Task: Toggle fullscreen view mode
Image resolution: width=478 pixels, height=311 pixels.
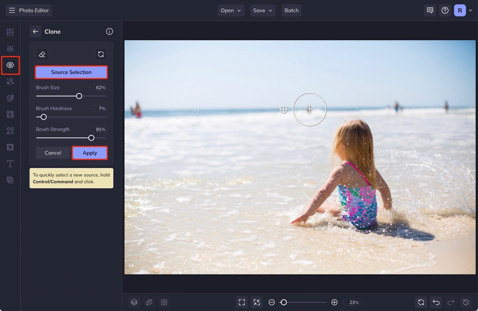Action: (x=242, y=302)
